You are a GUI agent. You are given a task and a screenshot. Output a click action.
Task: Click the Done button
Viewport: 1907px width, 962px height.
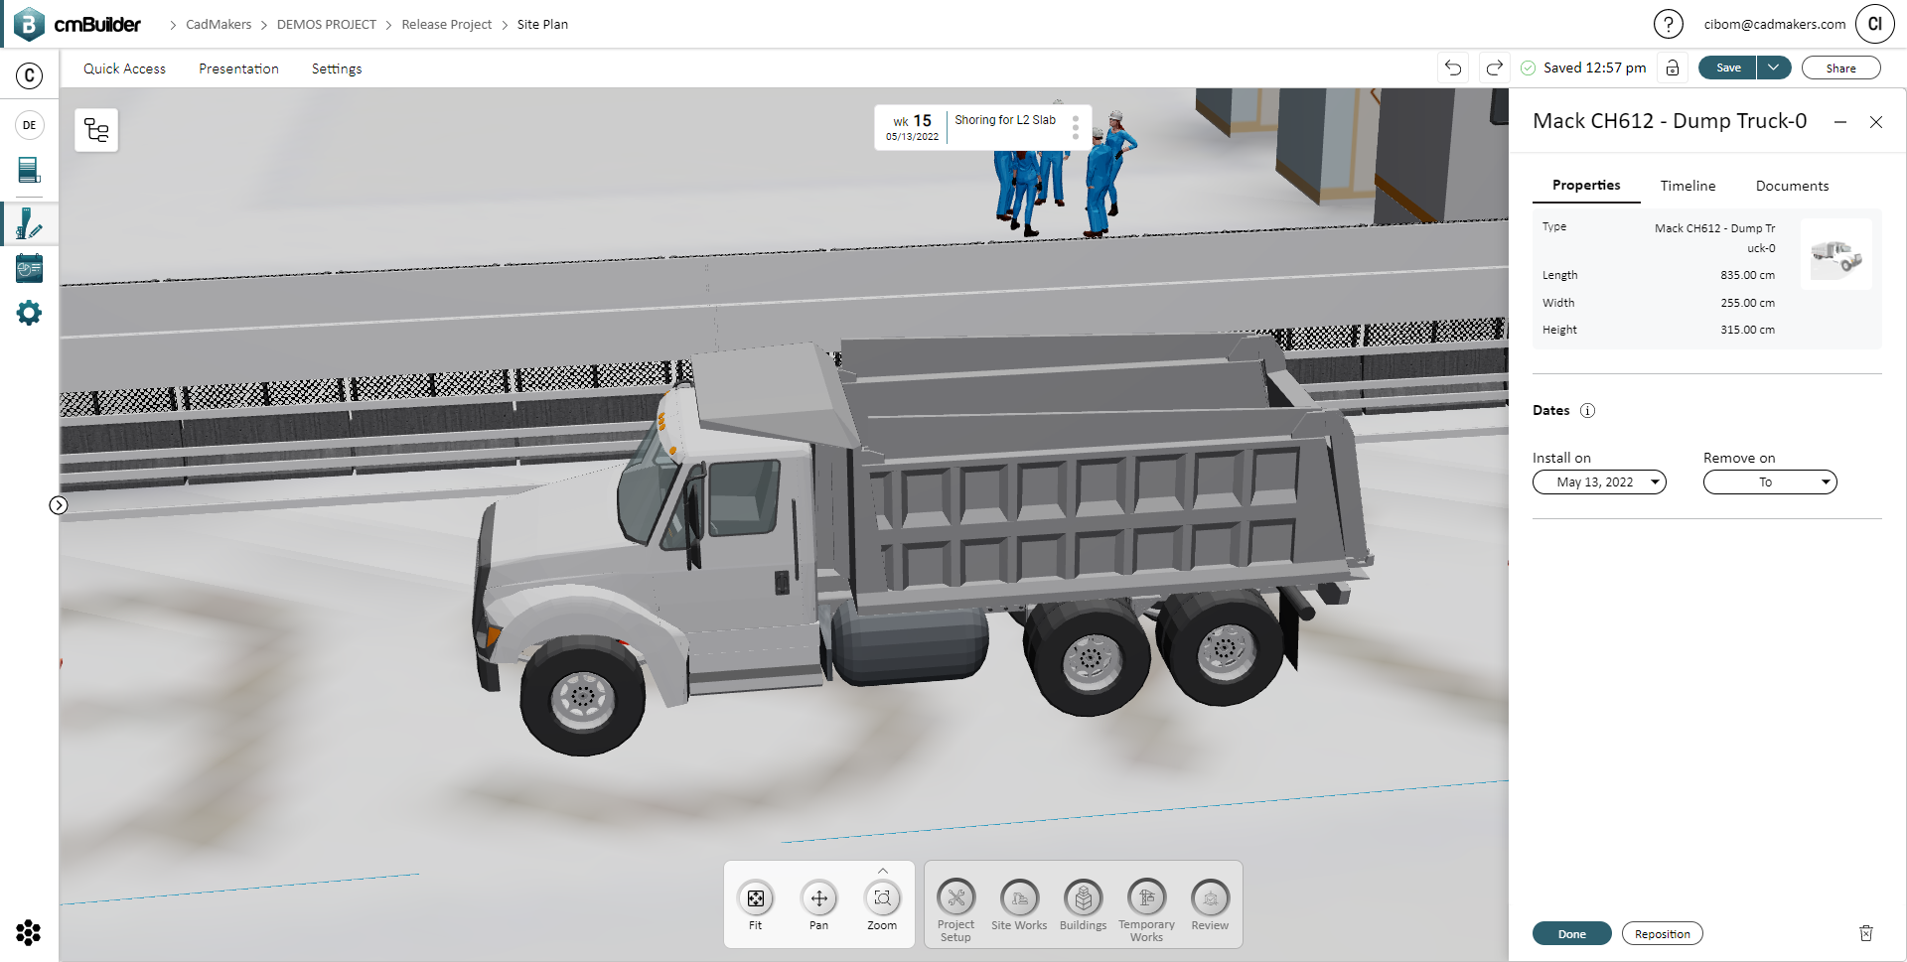click(x=1571, y=933)
